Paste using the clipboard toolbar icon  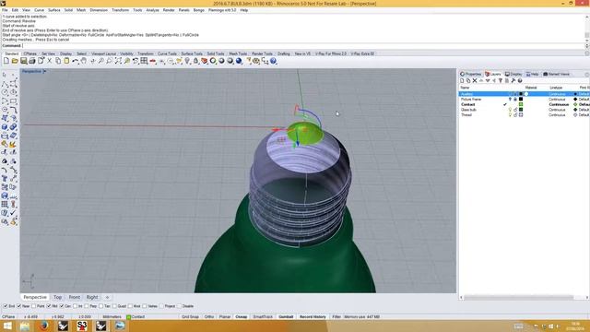pyautogui.click(x=66, y=61)
